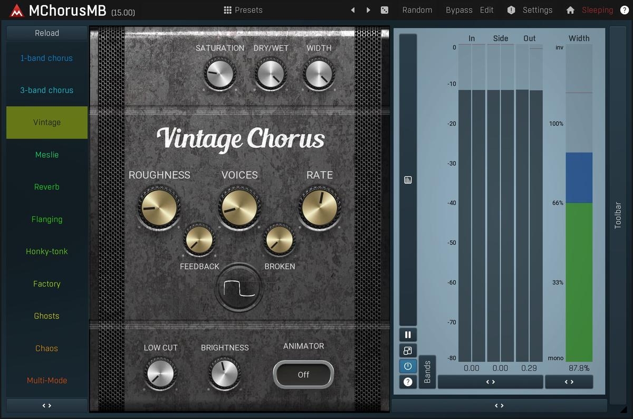633x419 pixels.
Task: Click the Reload button
Action: tap(47, 33)
